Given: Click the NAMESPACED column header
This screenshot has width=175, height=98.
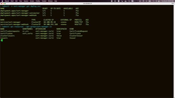Looking at the screenshot, I should 62,29.
